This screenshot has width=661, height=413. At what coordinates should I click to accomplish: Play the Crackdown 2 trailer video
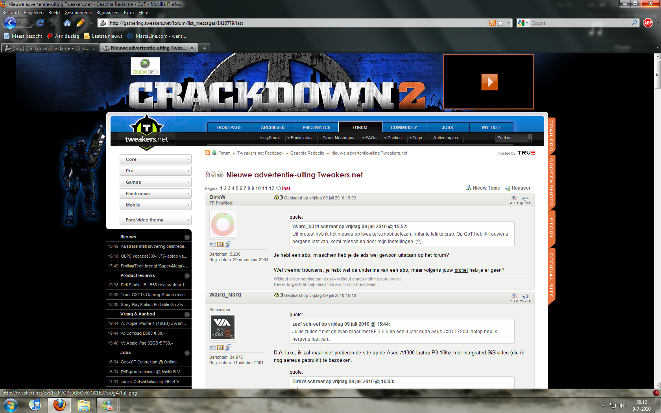click(x=489, y=82)
